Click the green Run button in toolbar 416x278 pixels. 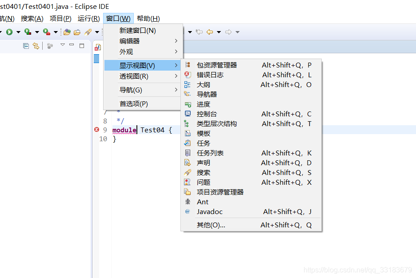click(9, 32)
